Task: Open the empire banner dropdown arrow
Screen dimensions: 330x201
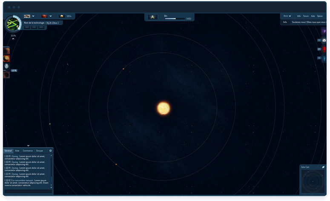Action: [33, 16]
